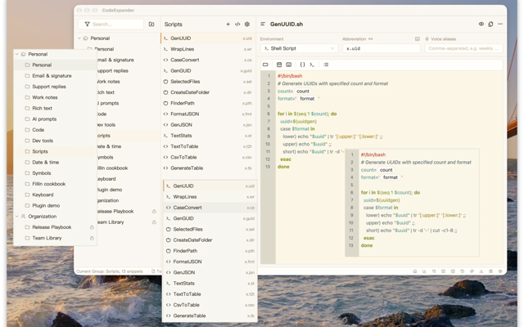Insert an input field placeholder from editor toolbar
The width and height of the screenshot is (524, 327).
[x=265, y=65]
